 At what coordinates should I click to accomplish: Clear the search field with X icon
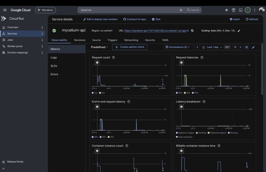pos(181,10)
